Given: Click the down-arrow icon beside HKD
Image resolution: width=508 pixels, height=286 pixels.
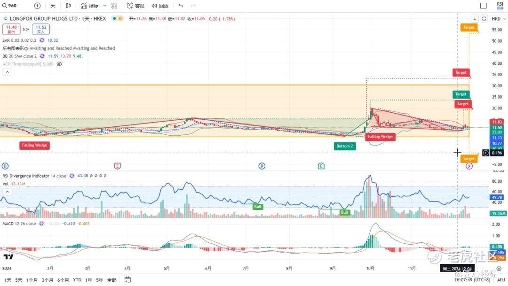Looking at the screenshot, I should point(475,19).
